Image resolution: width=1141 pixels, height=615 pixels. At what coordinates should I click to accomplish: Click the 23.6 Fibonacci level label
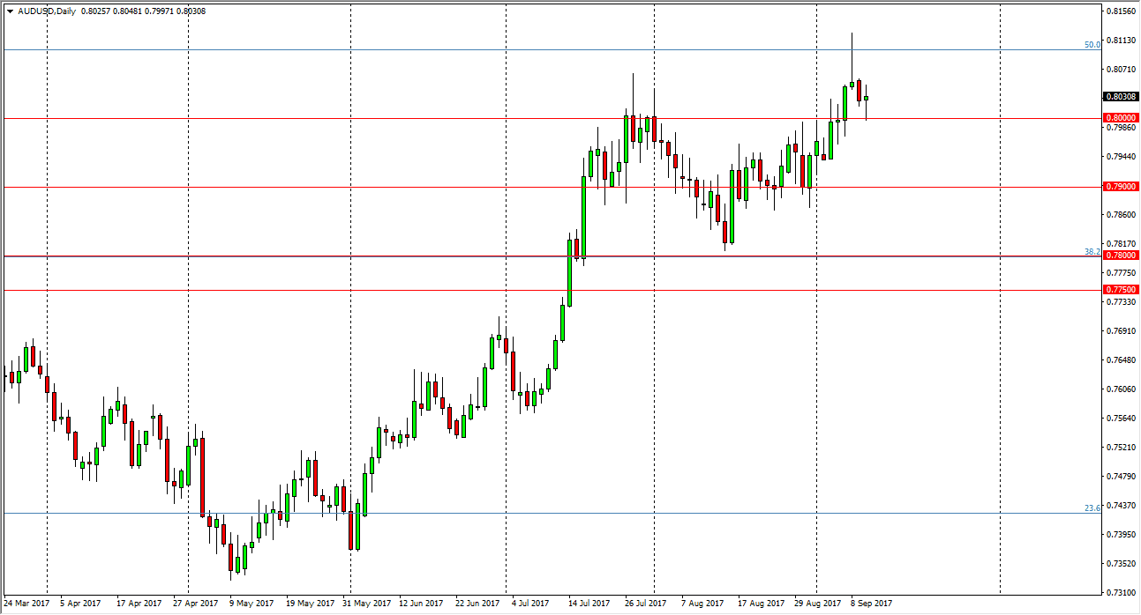tap(1092, 508)
